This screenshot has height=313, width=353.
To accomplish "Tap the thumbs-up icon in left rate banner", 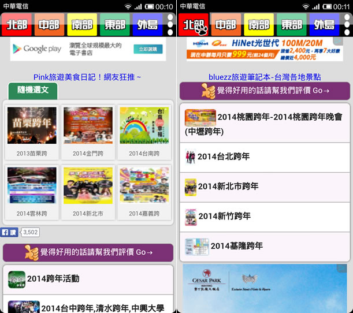I will tap(32, 253).
